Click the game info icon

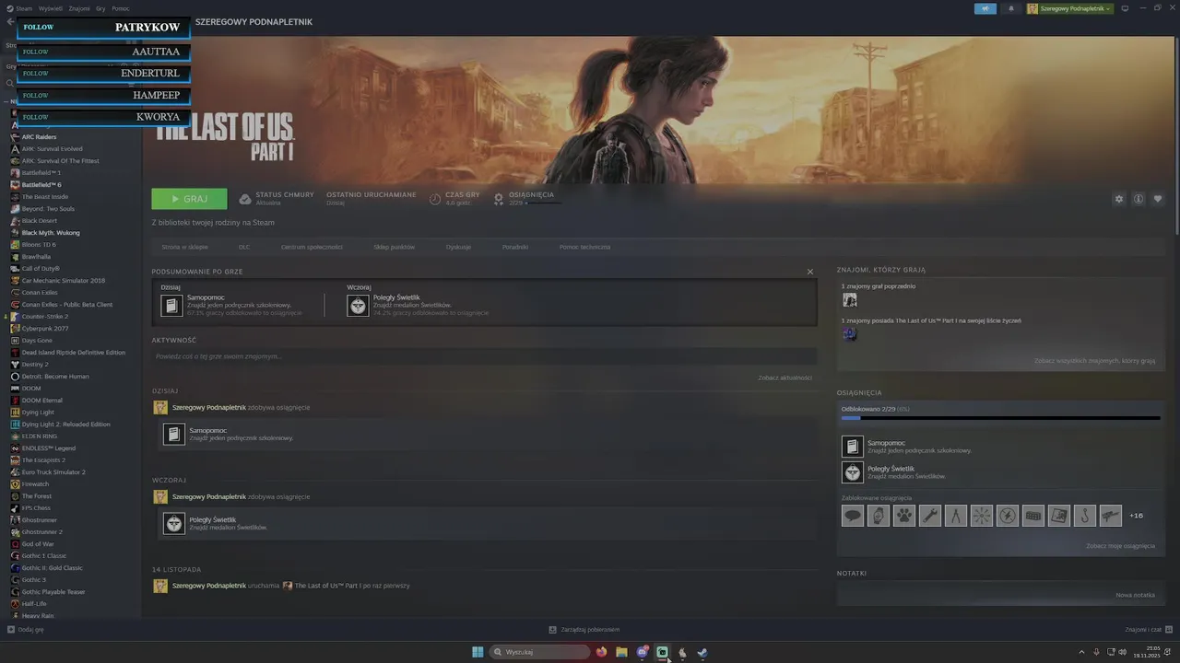pos(1139,199)
